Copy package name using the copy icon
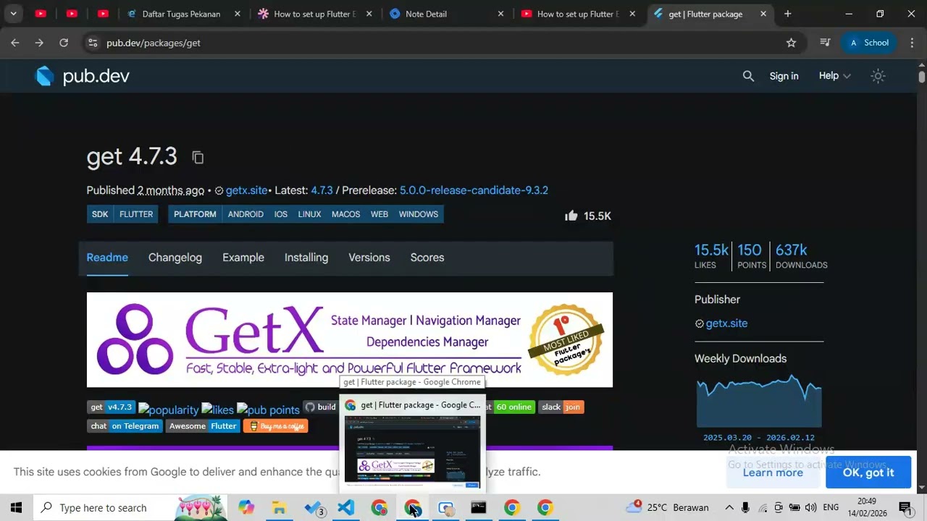The height and width of the screenshot is (521, 927). (198, 157)
